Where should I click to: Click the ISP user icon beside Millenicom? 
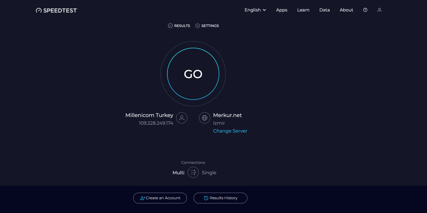182,118
